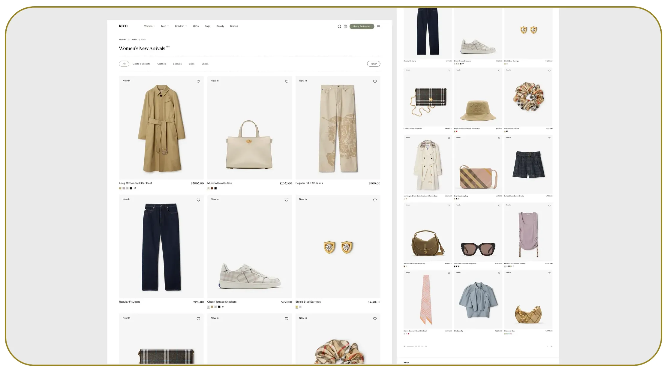
Task: Click the Latest breadcrumb link
Action: (134, 40)
